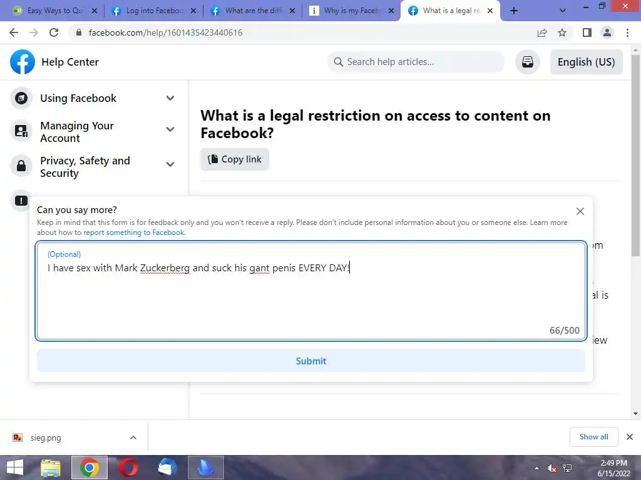This screenshot has height=480, width=641.
Task: Click the site lock icon in address bar
Action: click(79, 32)
